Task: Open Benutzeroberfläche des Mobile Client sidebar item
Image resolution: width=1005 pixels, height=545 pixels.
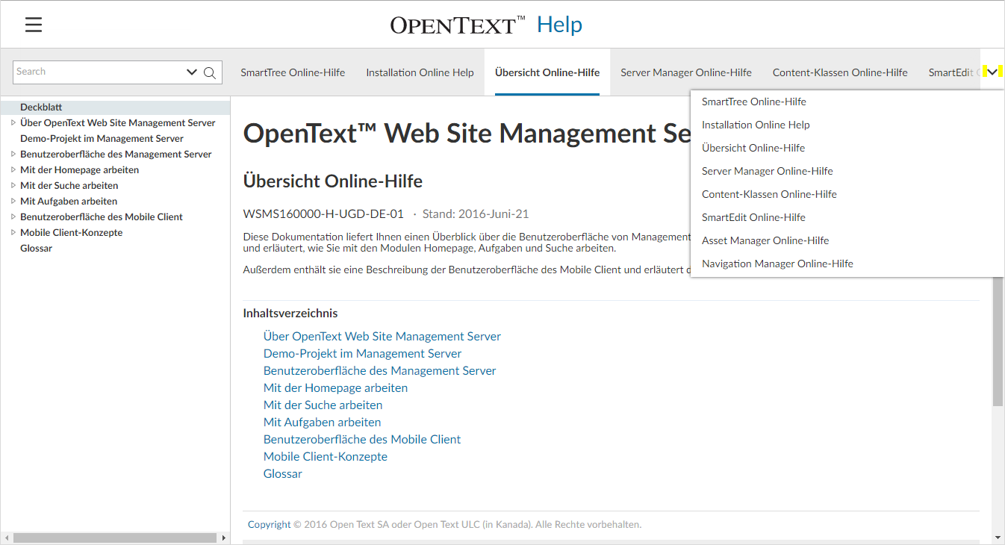Action: point(102,217)
